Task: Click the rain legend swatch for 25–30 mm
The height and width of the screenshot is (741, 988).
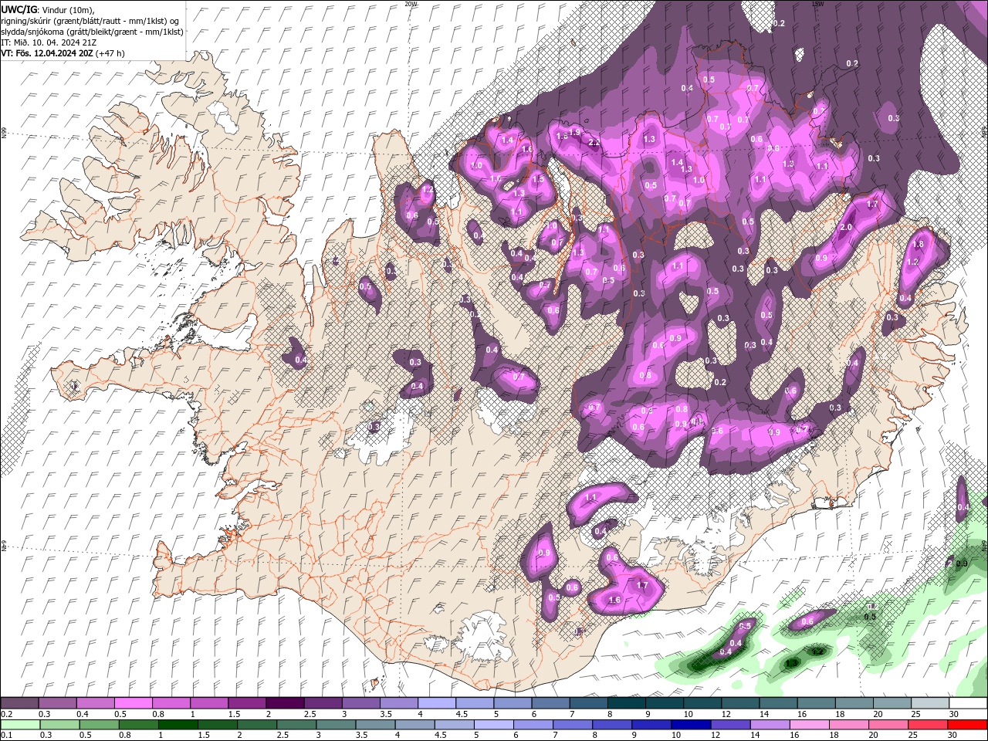Action: [x=929, y=726]
